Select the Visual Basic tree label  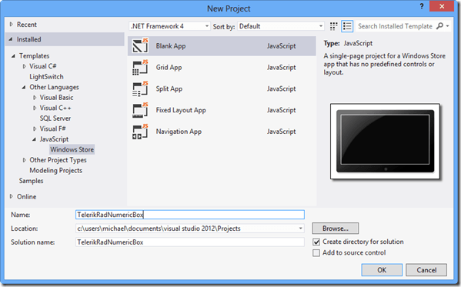56,98
